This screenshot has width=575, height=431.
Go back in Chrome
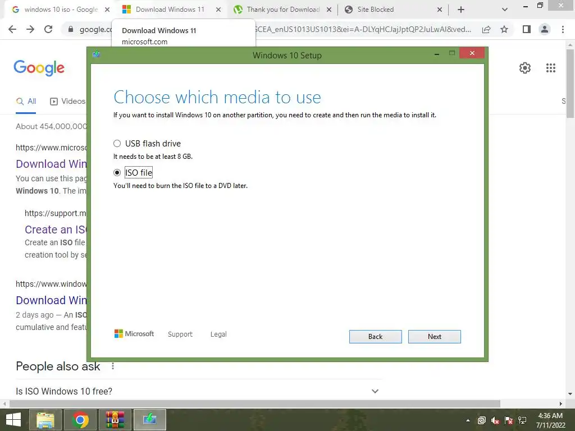12,29
